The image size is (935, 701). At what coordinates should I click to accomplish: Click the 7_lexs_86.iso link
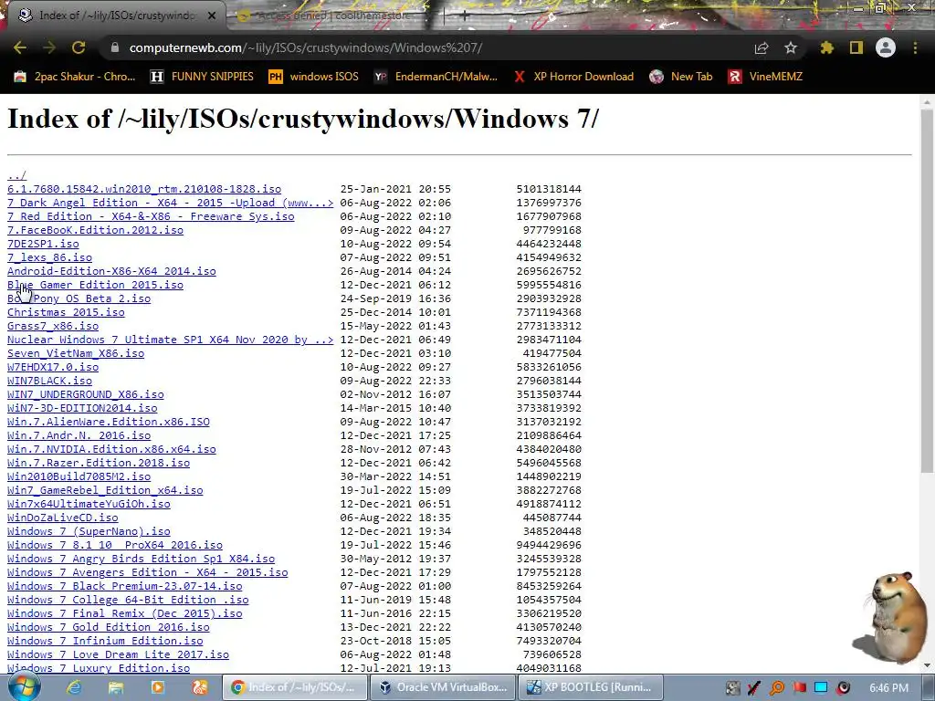[49, 257]
